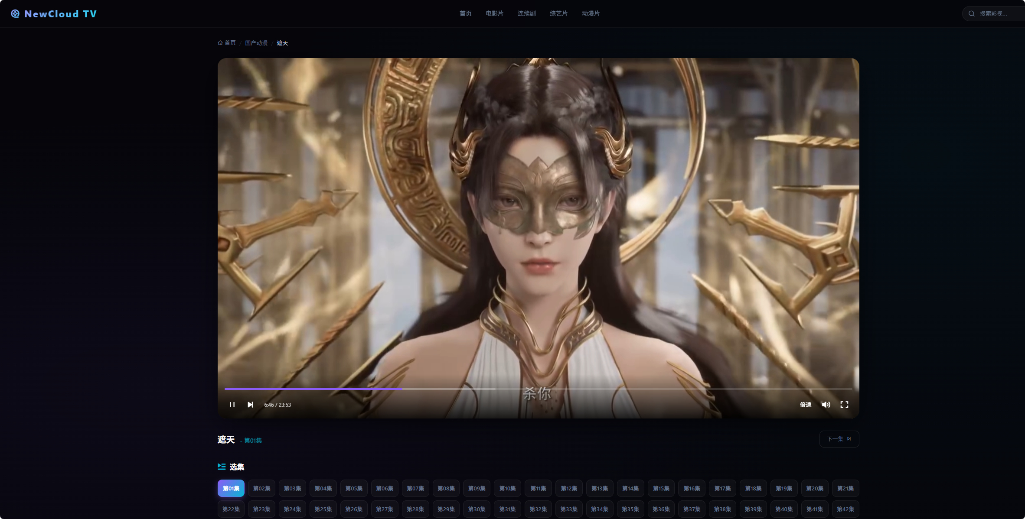Select episode 第18集
The width and height of the screenshot is (1025, 519).
[x=753, y=488]
